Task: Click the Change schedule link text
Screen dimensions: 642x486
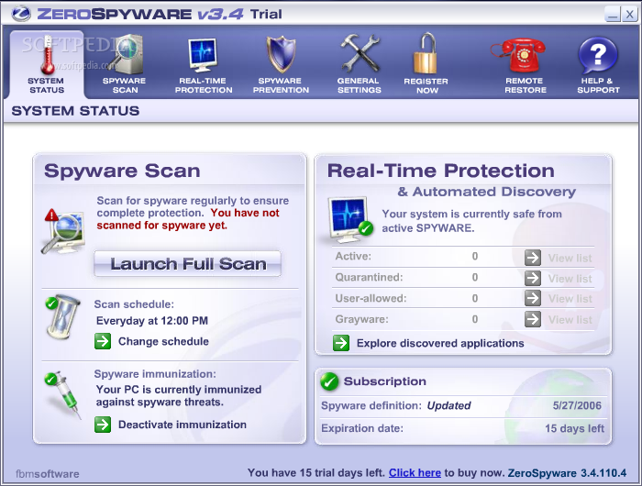Action: 163,341
